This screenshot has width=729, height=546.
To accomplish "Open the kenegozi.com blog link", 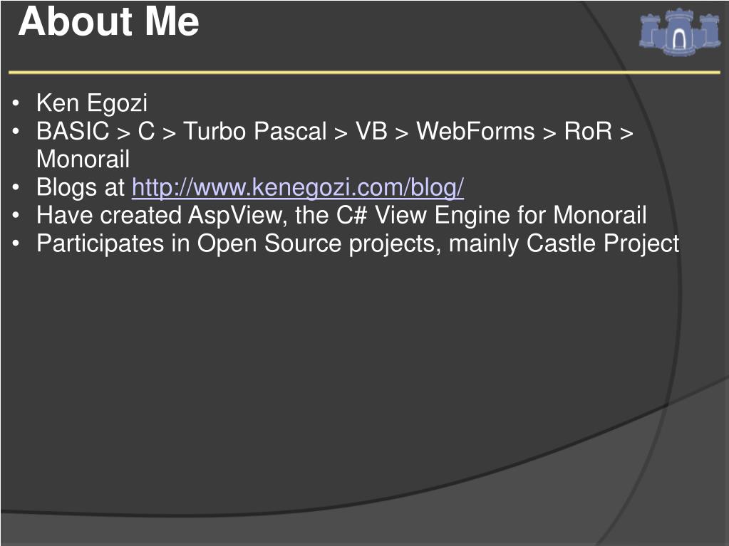I will tap(298, 187).
